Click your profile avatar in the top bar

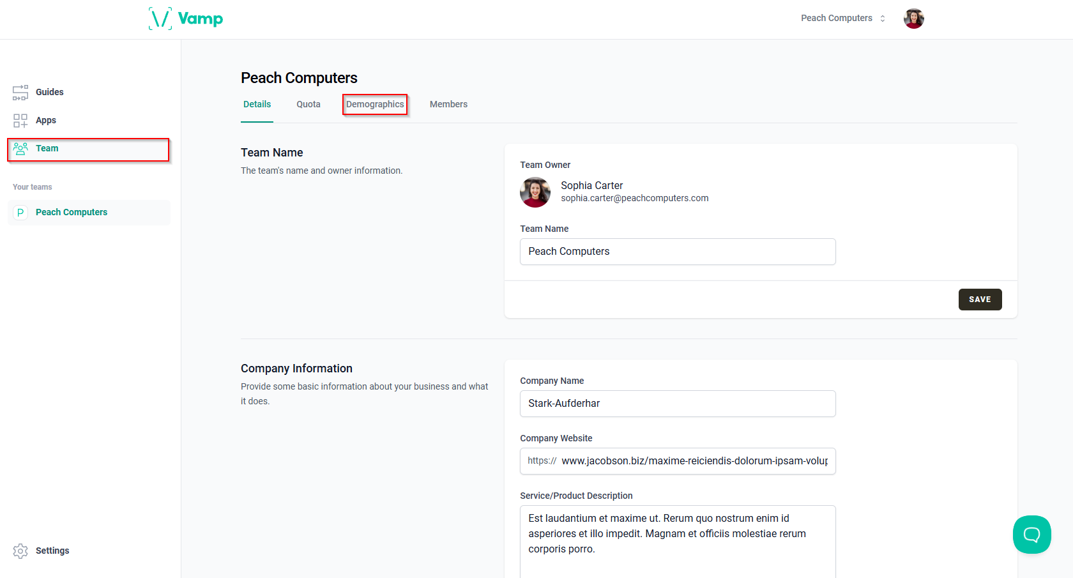point(913,18)
